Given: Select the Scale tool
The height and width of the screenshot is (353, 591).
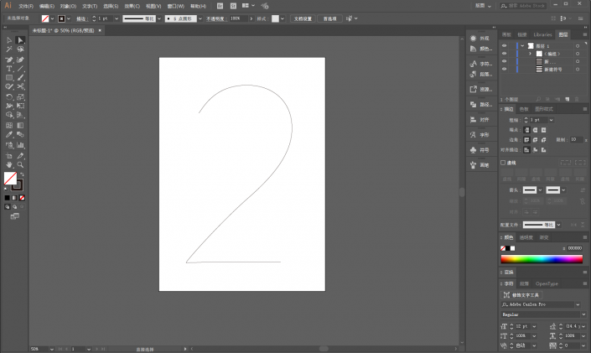Looking at the screenshot, I should 20,97.
